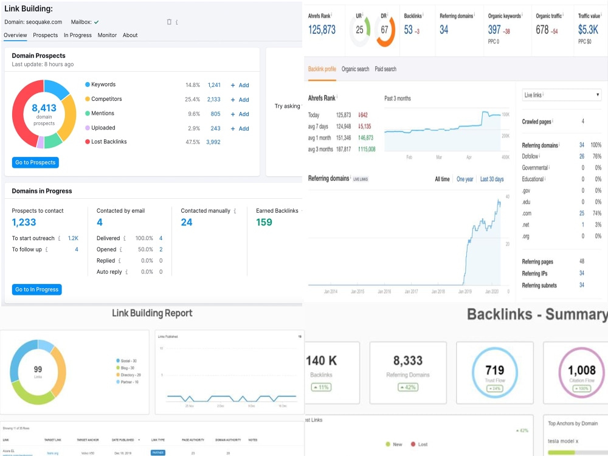Screen dimensions: 608x456
Task: Click the UR 25 gauge ring
Action: [360, 30]
